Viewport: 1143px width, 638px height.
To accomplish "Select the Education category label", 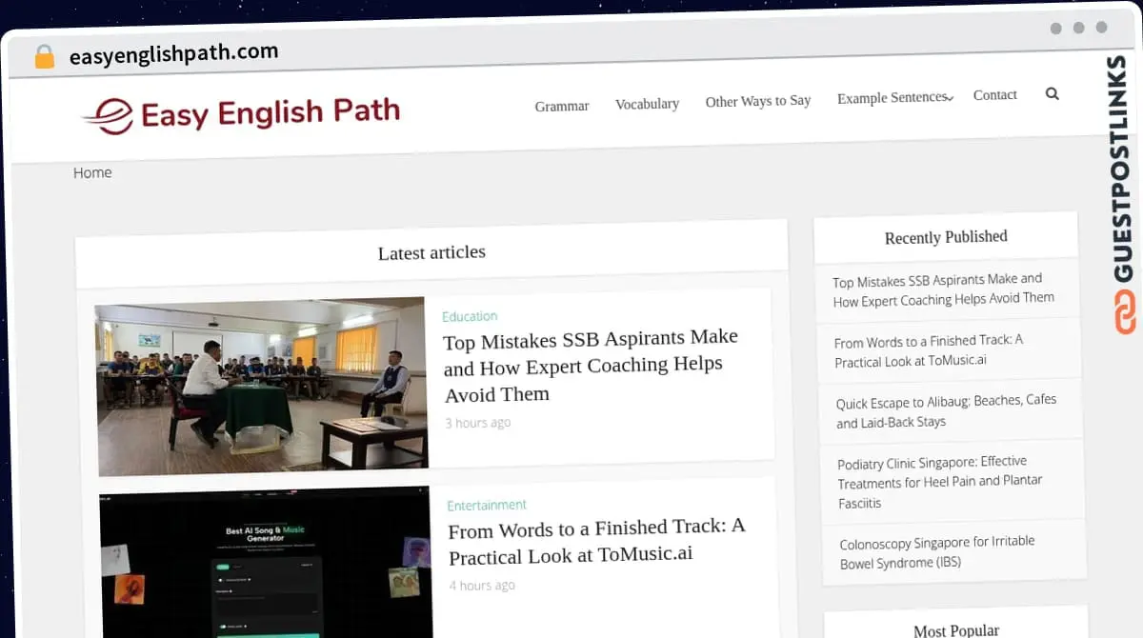I will point(470,316).
